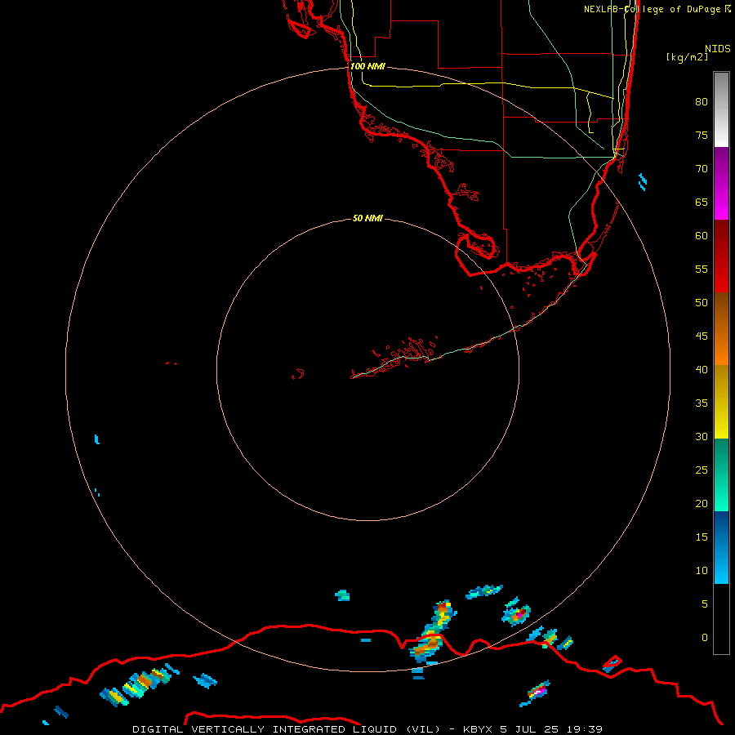Click the scale value 40

click(x=702, y=369)
